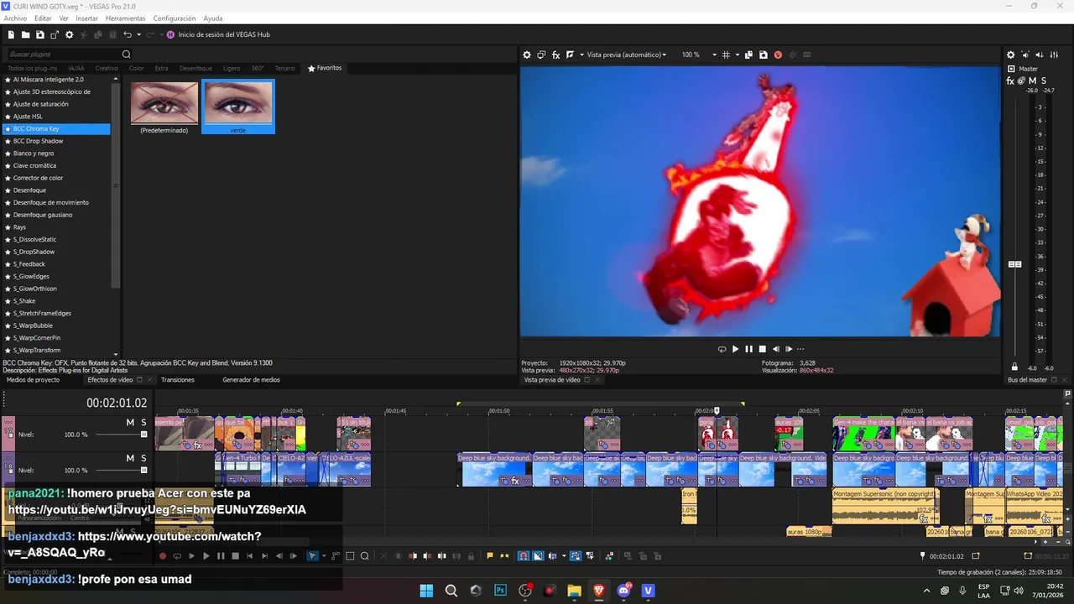Select the zoom edit tool magnifier
1074x604 pixels.
pyautogui.click(x=364, y=555)
